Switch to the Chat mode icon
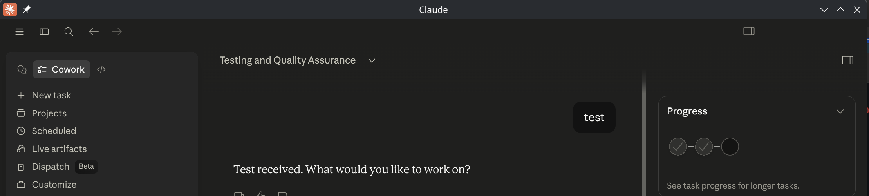 click(x=22, y=69)
